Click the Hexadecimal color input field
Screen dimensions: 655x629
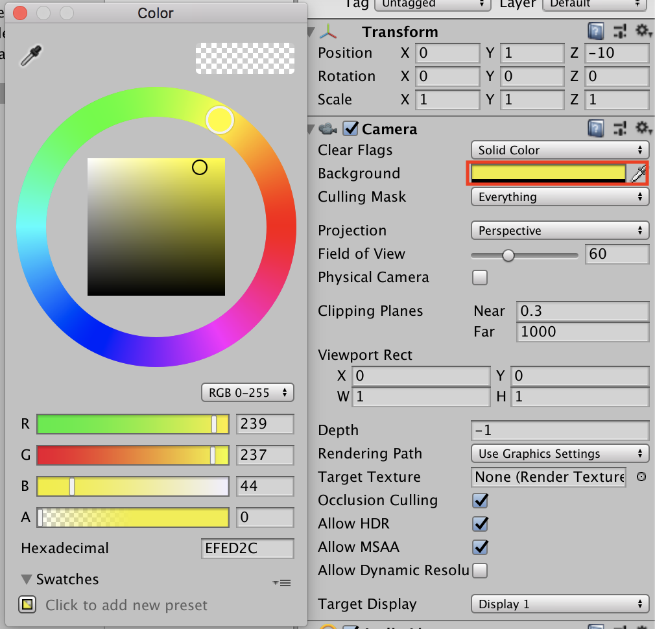click(x=247, y=548)
